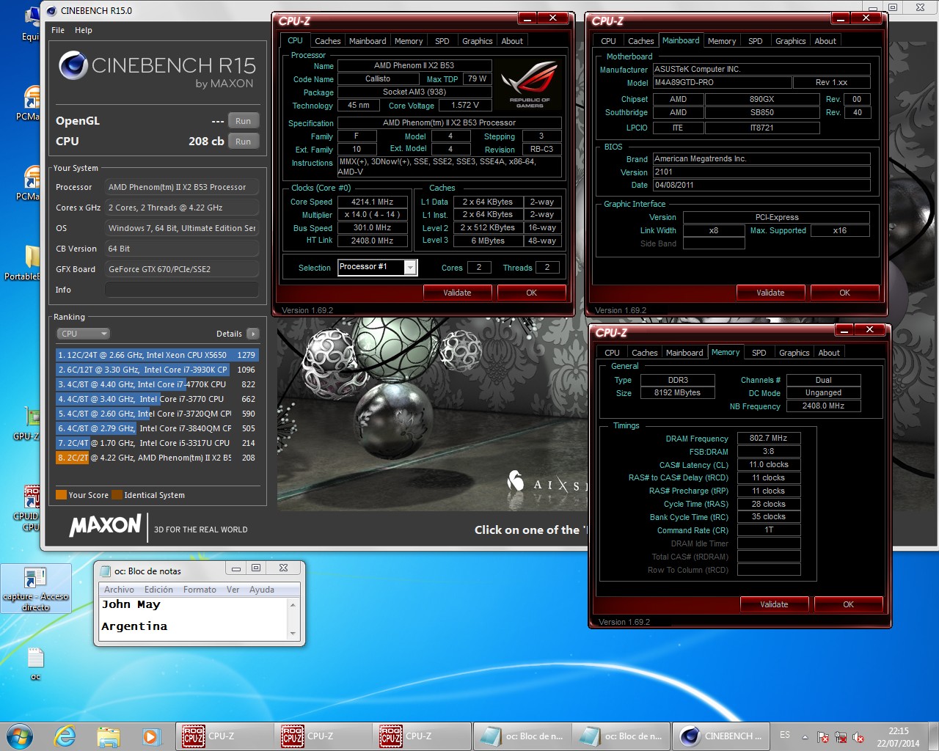Open the 'capture - Acceso directo' desktop shortcut
939x751 pixels.
tap(35, 590)
